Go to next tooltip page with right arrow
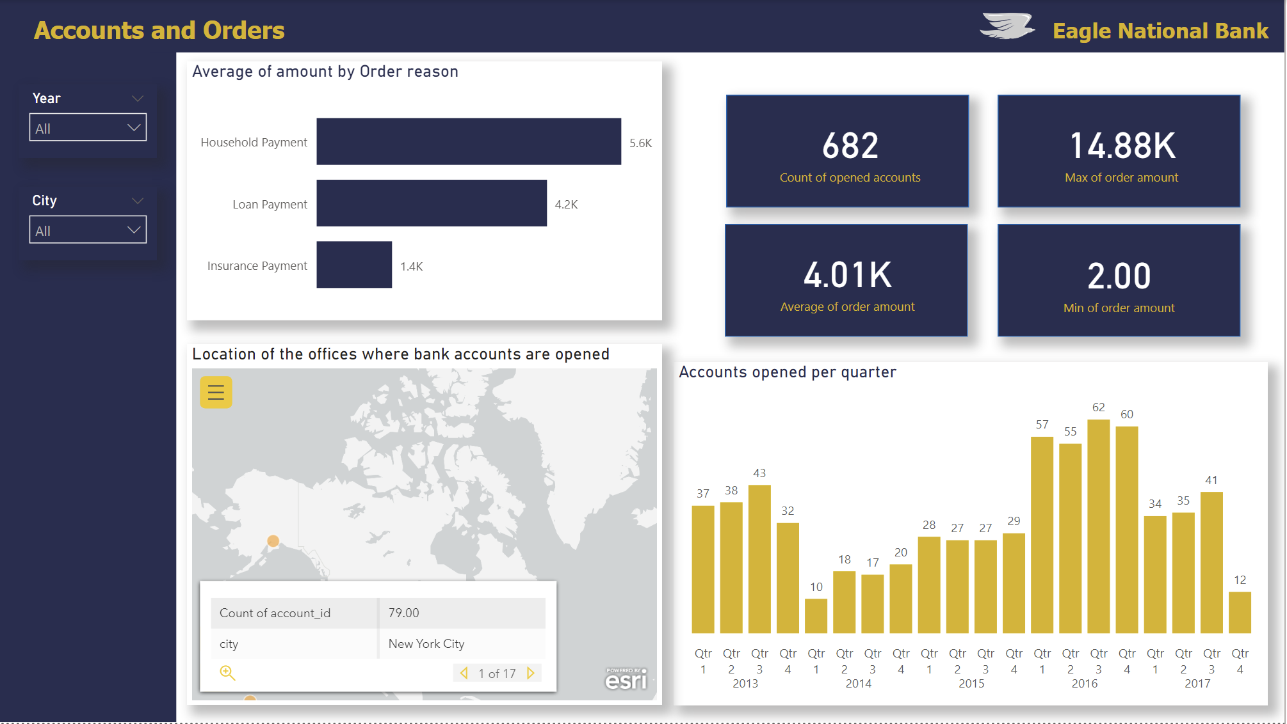 531,673
